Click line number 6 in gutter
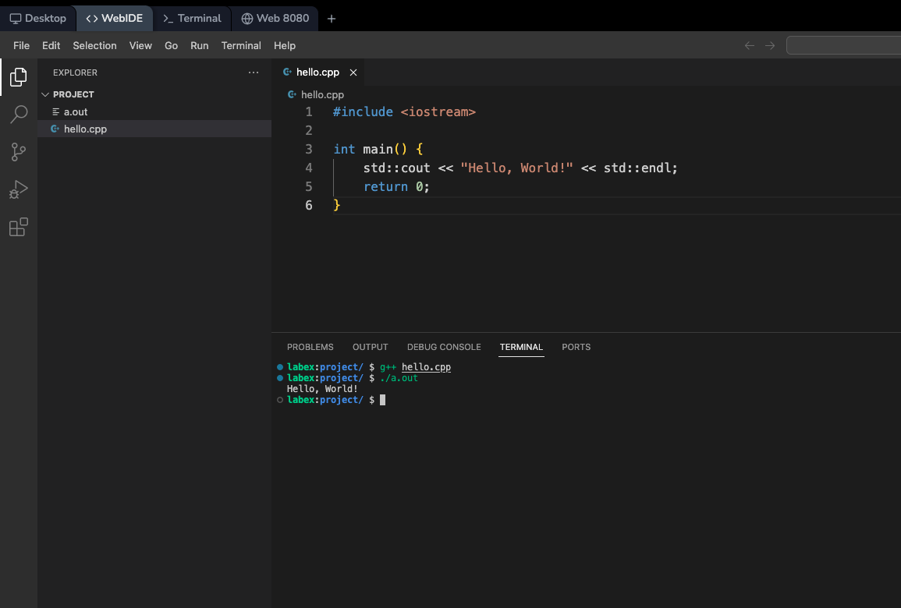 tap(309, 206)
